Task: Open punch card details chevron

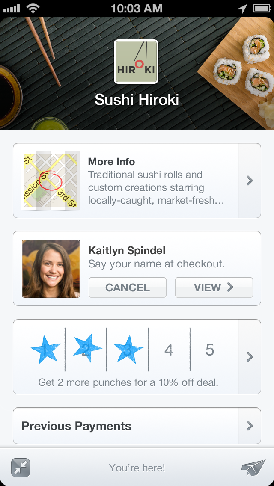Action: point(250,357)
